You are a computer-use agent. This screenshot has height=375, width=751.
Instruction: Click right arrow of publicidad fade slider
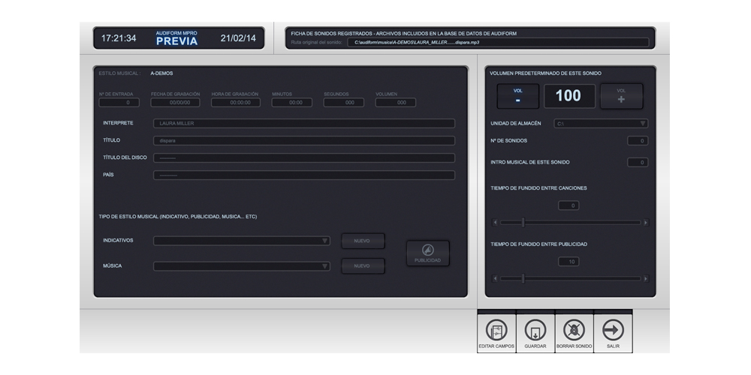pos(646,278)
